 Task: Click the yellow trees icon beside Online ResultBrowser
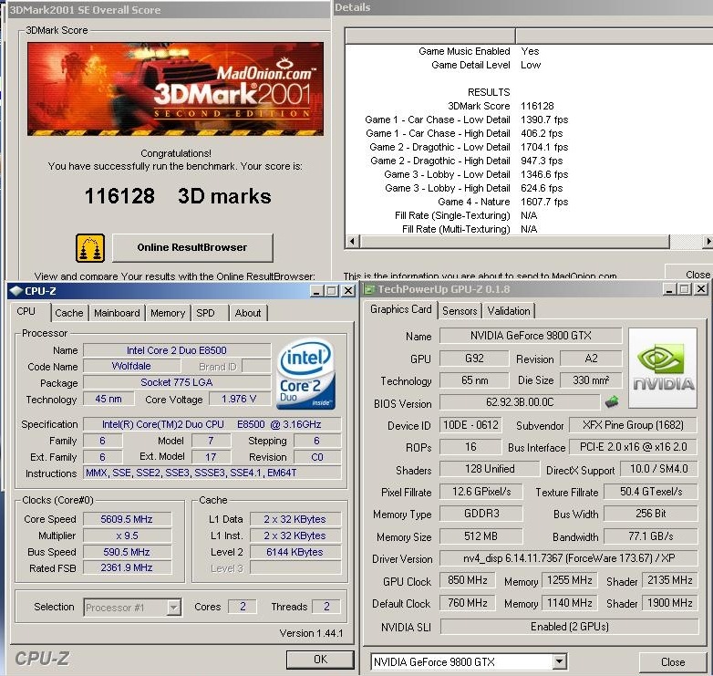tap(90, 248)
